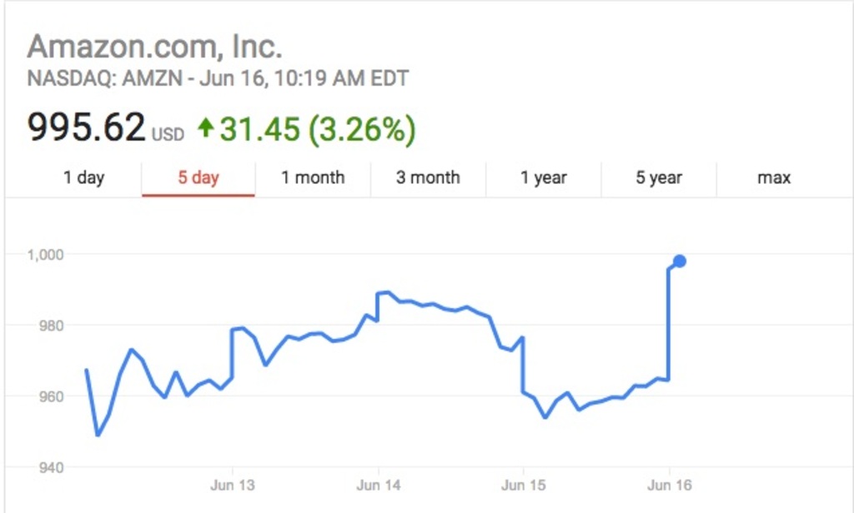Click the USD currency label
The height and width of the screenshot is (513, 854).
(x=168, y=134)
